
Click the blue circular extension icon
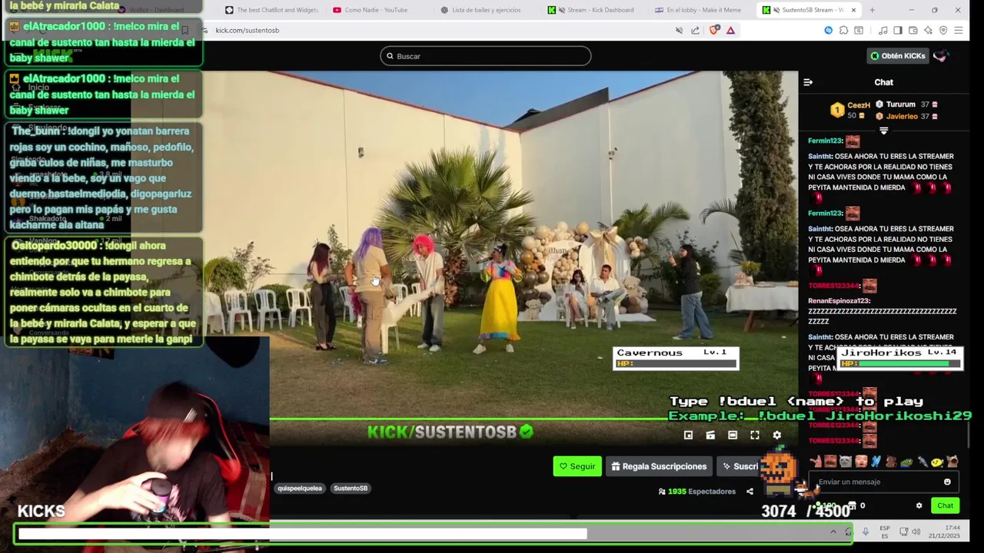pos(828,30)
